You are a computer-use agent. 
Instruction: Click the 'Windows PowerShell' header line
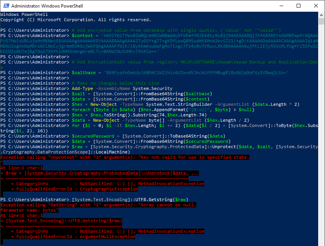coord(24,14)
